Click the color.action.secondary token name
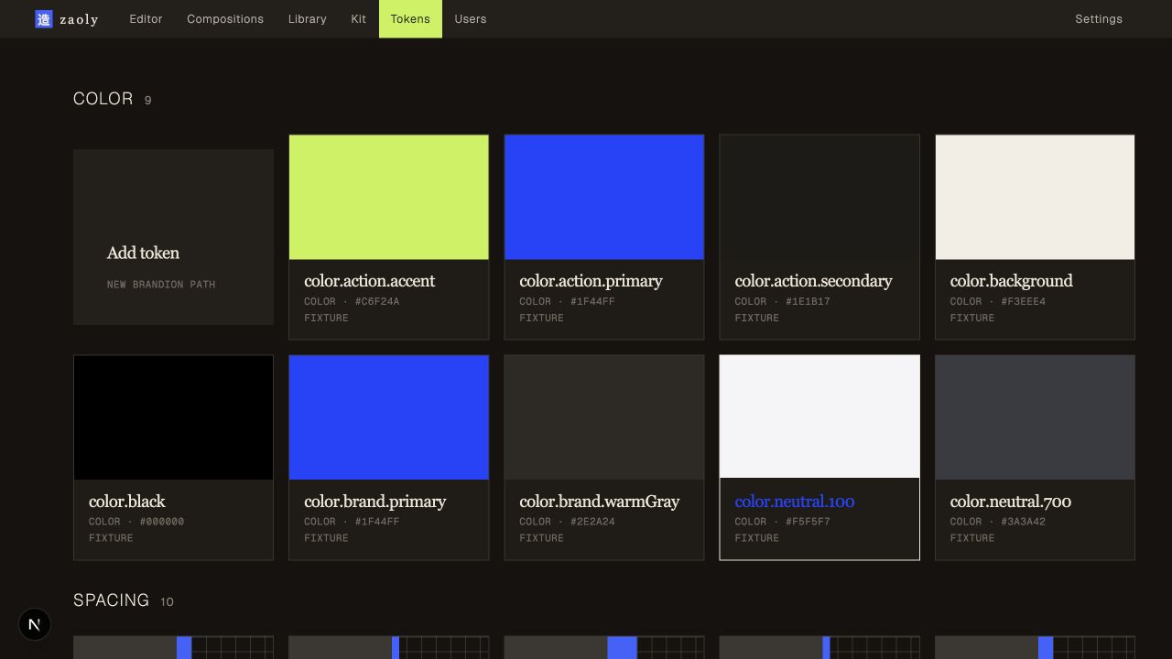1172x659 pixels. (813, 281)
